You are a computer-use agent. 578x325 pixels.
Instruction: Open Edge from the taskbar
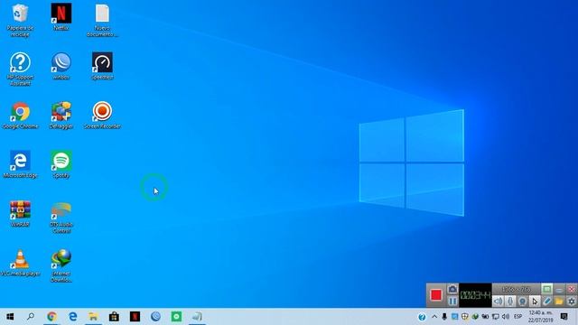72,317
